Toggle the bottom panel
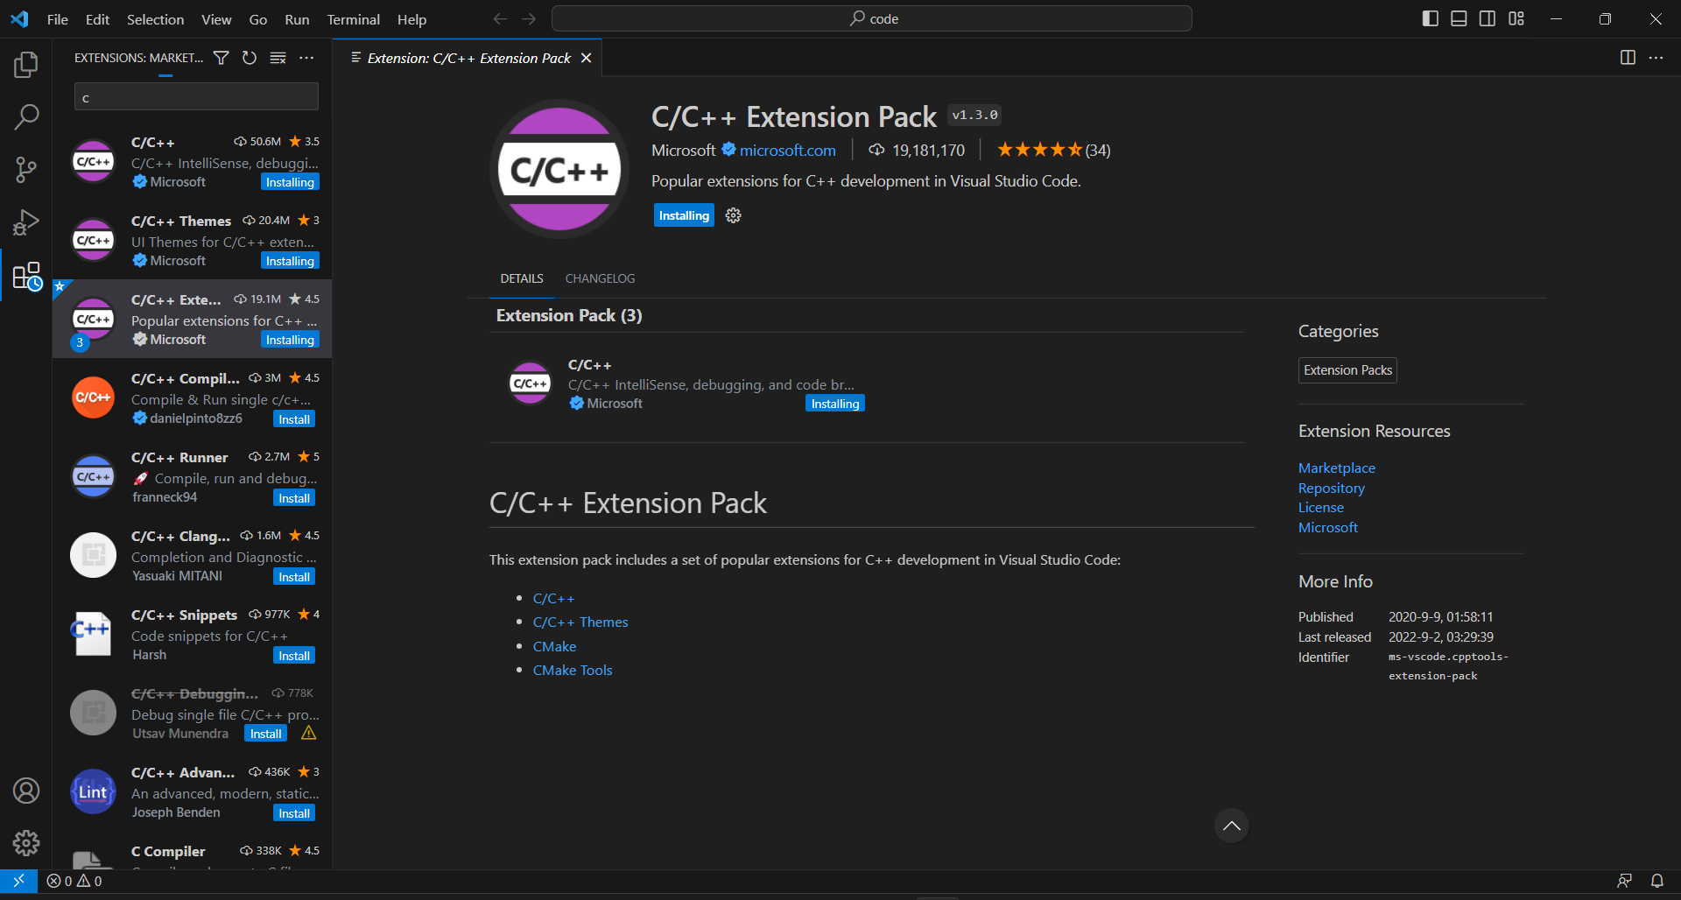The image size is (1681, 900). pos(1459,18)
